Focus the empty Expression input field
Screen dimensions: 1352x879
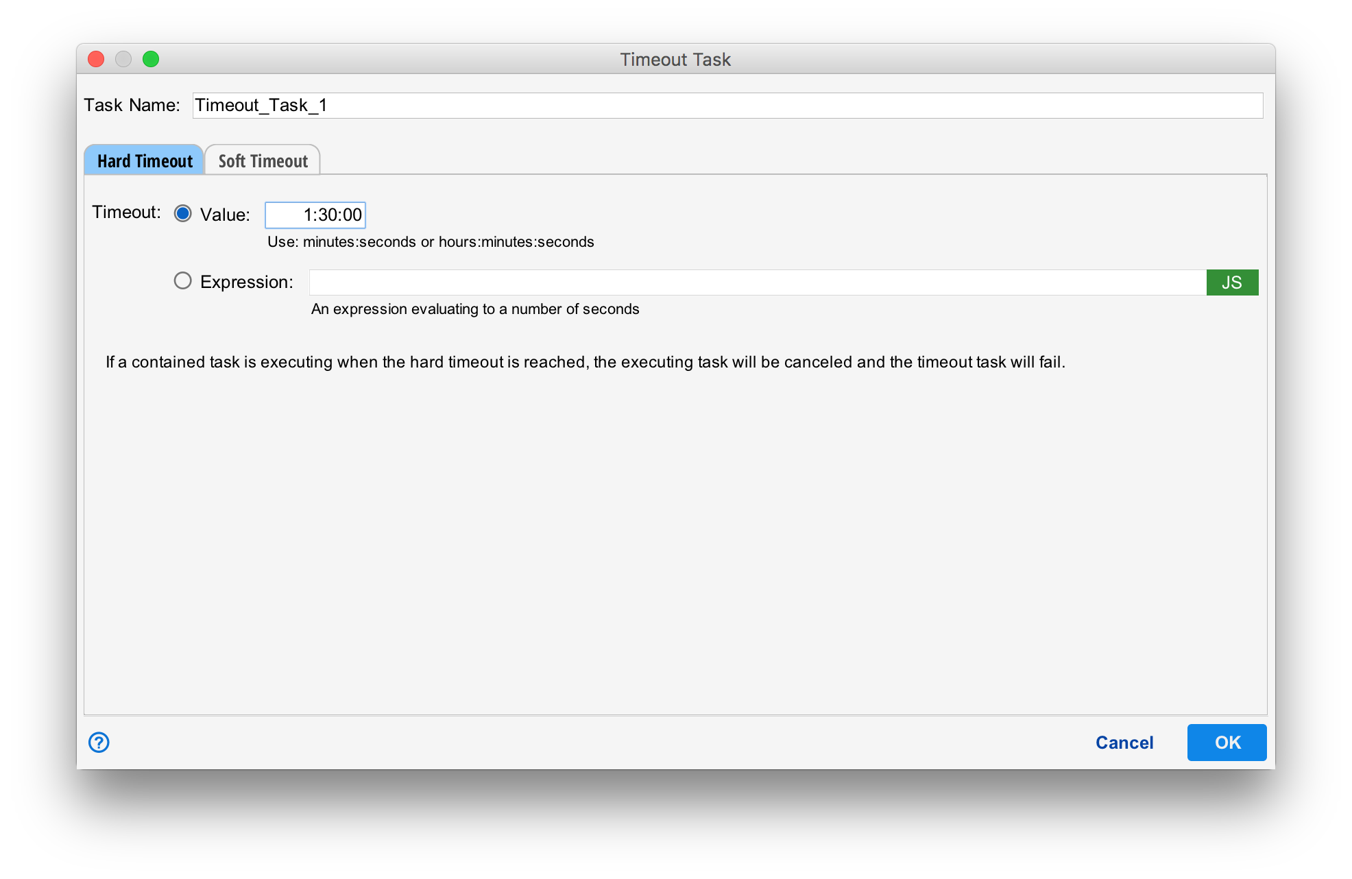(x=754, y=282)
